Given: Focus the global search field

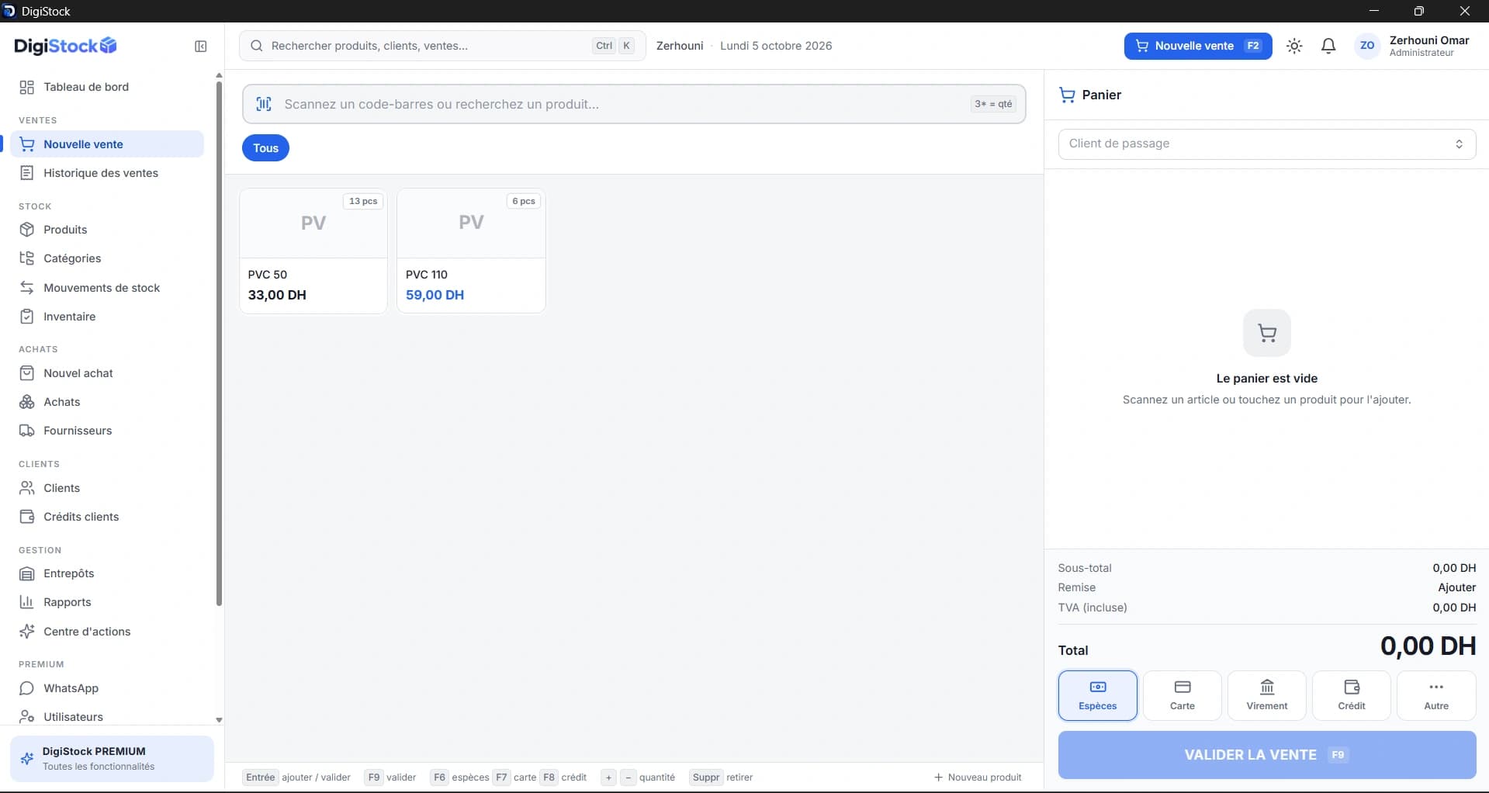Looking at the screenshot, I should pyautogui.click(x=442, y=46).
